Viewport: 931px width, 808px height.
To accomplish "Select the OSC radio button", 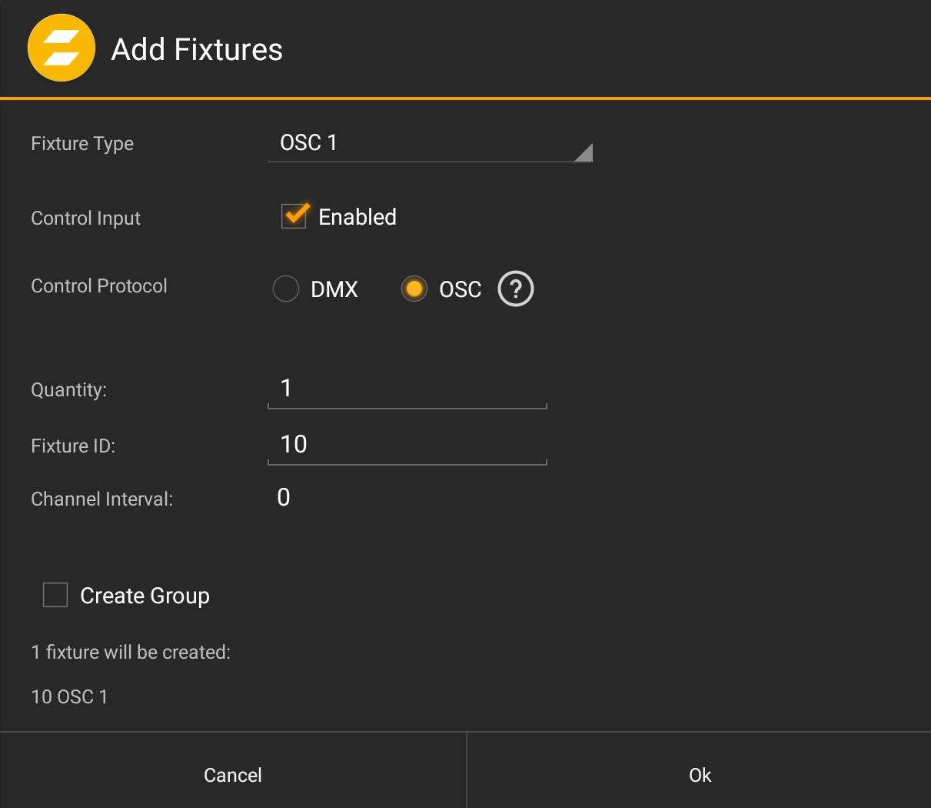I will (414, 289).
